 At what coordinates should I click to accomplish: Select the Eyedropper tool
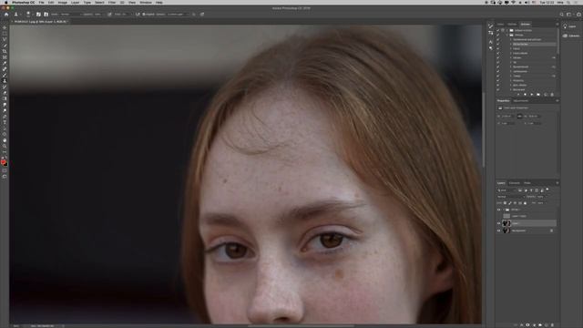click(x=5, y=63)
